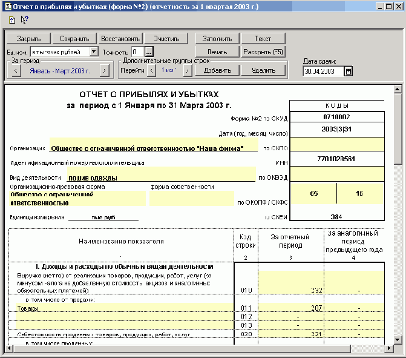Click the vertical scrollbar up arrow
This screenshot has height=358, width=406.
tap(398, 90)
